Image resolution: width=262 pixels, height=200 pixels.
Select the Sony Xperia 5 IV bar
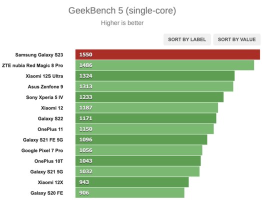pos(149,97)
